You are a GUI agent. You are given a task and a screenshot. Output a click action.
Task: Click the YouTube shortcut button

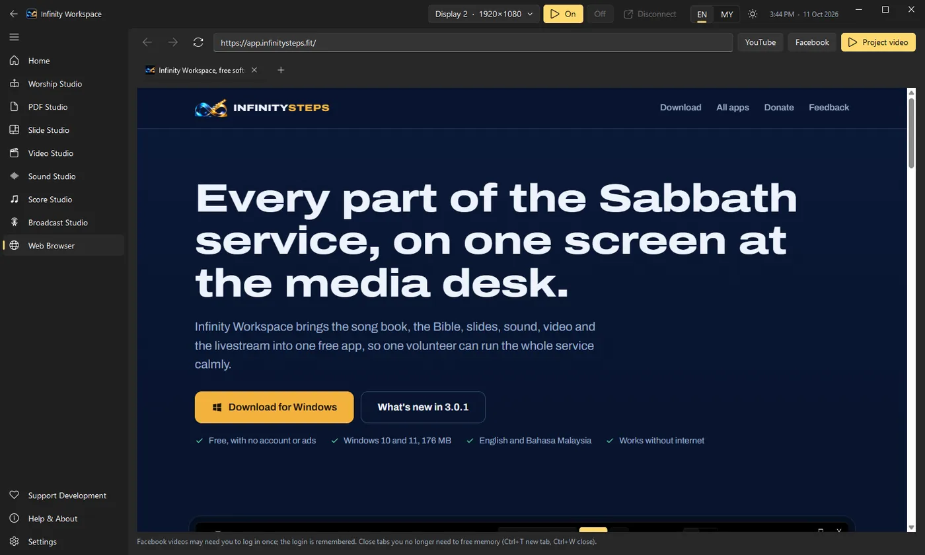(760, 42)
